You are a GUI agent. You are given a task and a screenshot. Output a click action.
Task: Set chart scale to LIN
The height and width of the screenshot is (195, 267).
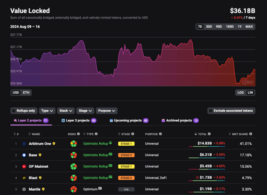[250, 93]
